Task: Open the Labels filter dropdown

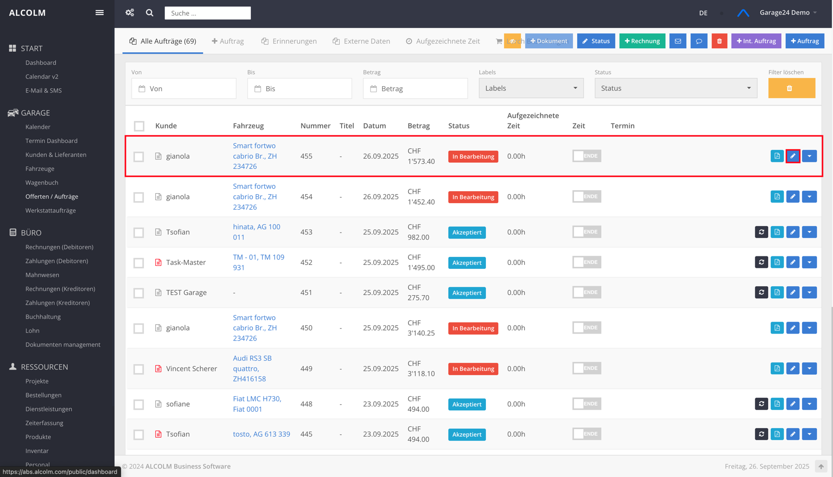Action: click(x=531, y=88)
